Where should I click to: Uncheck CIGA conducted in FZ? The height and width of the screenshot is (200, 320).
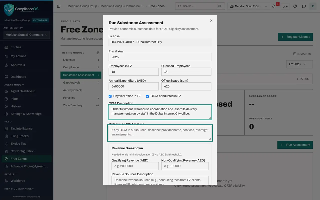pyautogui.click(x=147, y=96)
